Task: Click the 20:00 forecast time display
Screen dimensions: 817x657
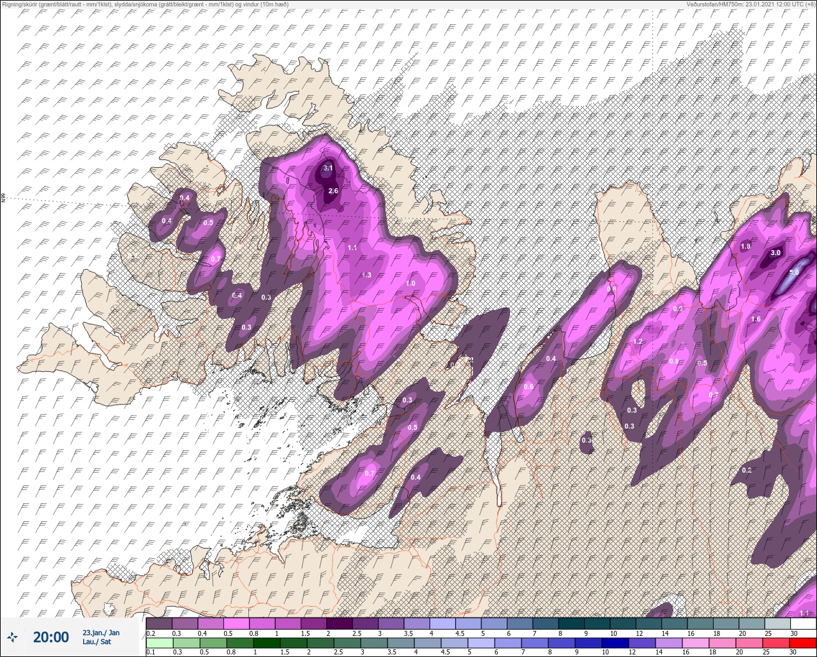Action: click(51, 637)
